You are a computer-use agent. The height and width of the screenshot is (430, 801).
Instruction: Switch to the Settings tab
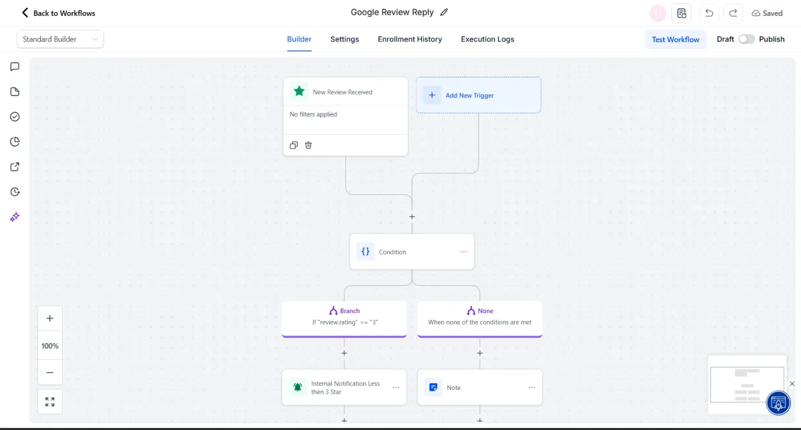pos(344,39)
